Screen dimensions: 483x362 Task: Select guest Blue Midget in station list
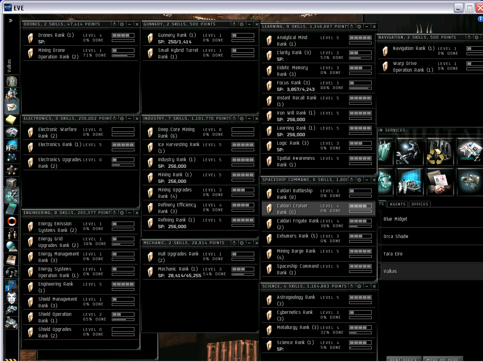[x=431, y=219]
